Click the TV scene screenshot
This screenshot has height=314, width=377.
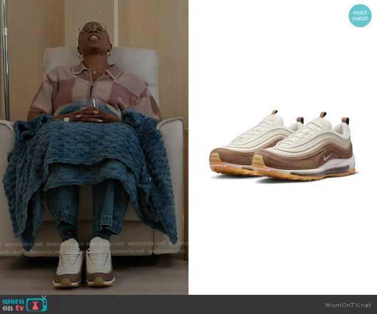pyautogui.click(x=94, y=147)
